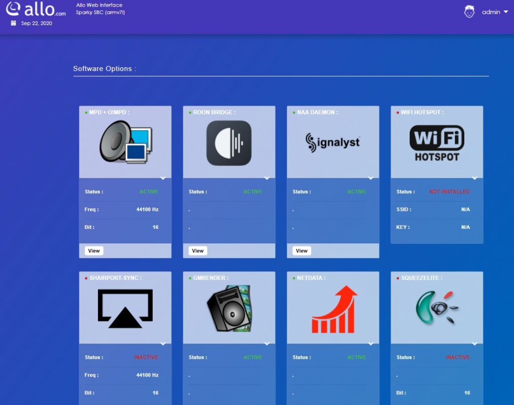Click the SSID N/A value in WiFi Hotspot

(465, 209)
